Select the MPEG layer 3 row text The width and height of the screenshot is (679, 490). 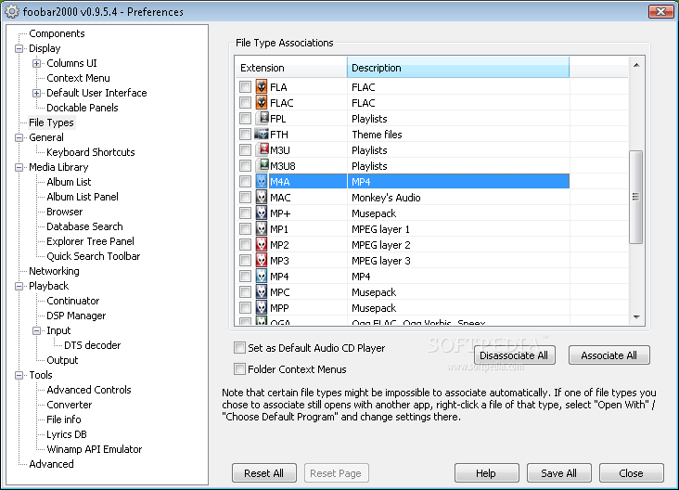click(x=380, y=261)
